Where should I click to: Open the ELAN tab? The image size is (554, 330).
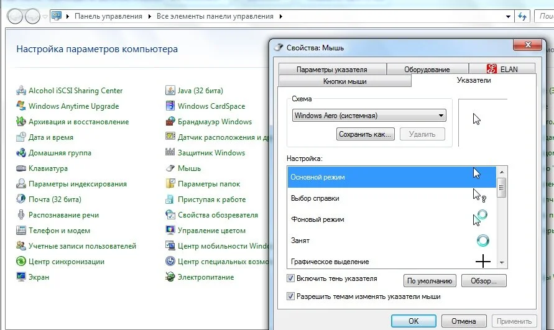click(502, 69)
